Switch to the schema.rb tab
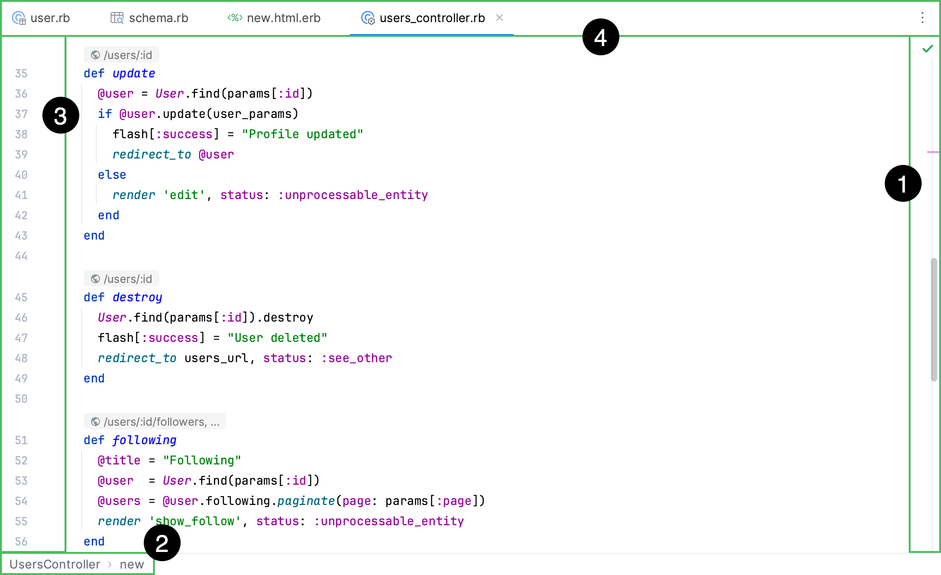This screenshot has height=575, width=941. 159,18
